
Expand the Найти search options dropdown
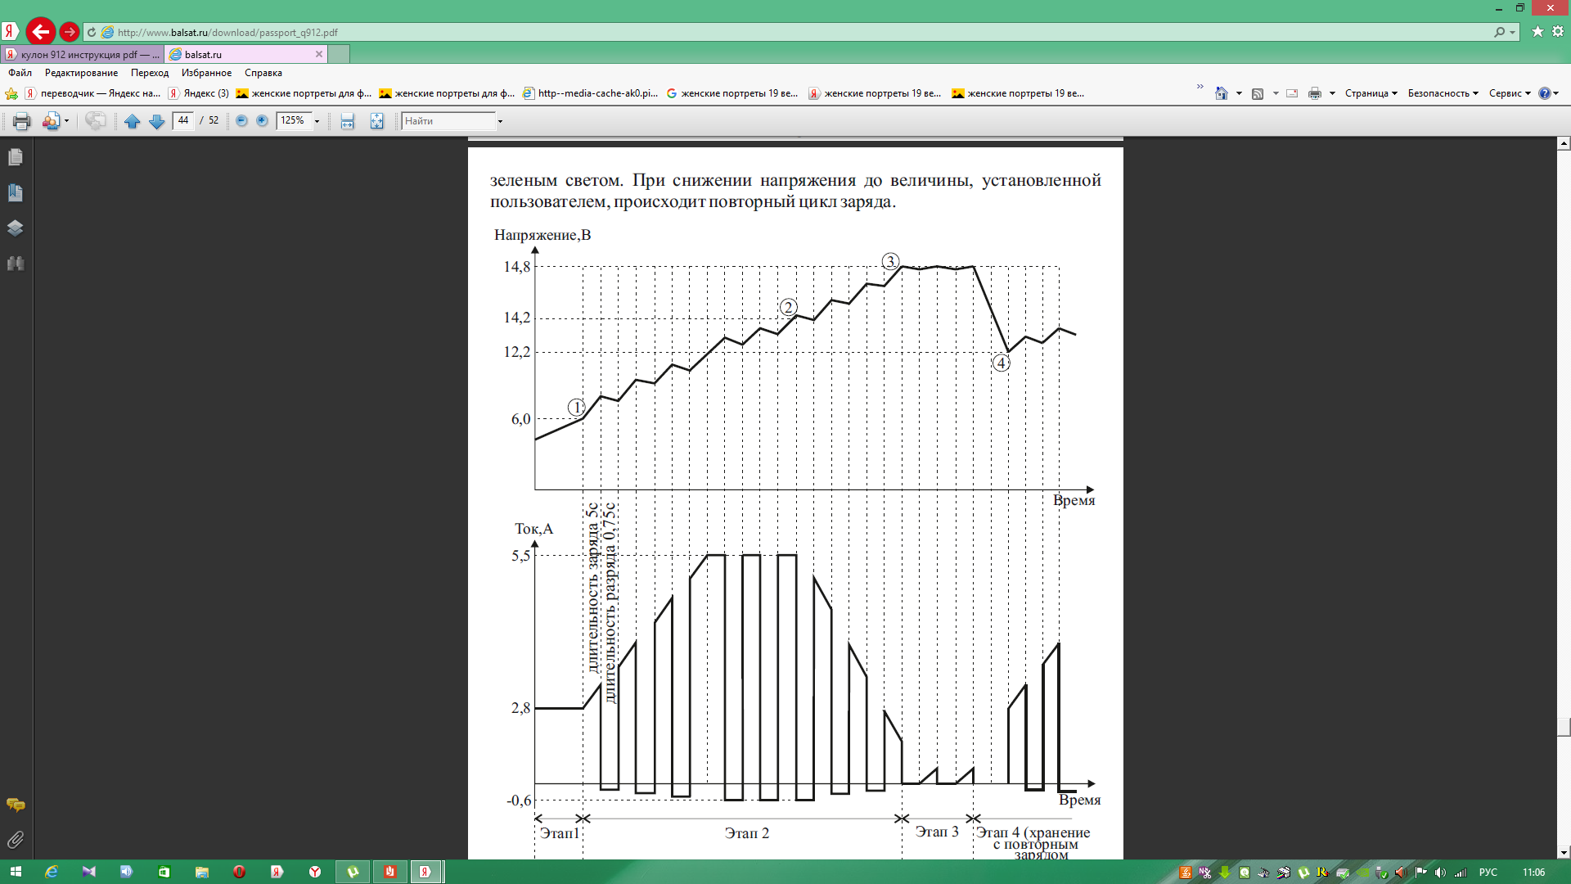(x=500, y=121)
